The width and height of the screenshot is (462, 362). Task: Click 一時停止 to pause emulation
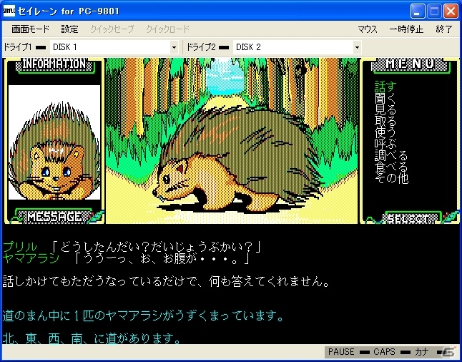[x=406, y=29]
